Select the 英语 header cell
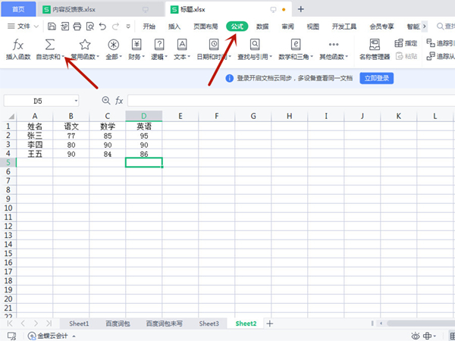The image size is (455, 341). (144, 127)
